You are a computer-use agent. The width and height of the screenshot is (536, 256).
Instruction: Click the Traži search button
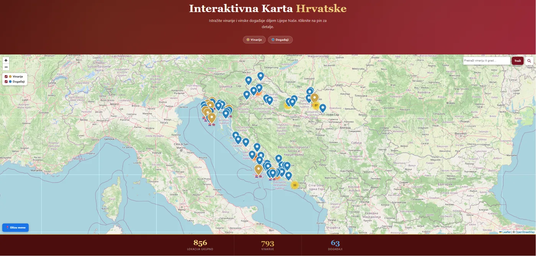point(518,61)
